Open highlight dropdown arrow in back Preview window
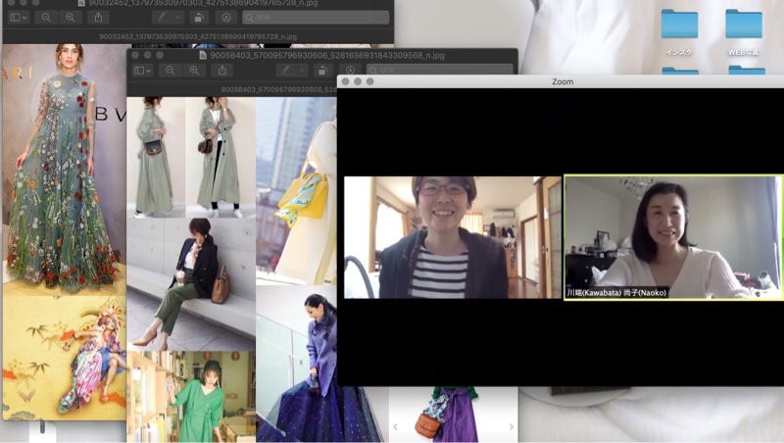The image size is (784, 443). (177, 18)
